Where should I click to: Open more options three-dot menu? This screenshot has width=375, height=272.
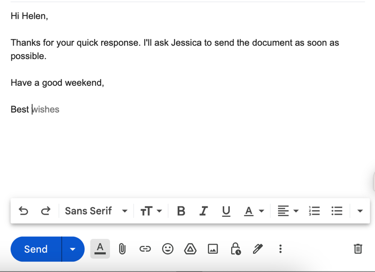280,249
